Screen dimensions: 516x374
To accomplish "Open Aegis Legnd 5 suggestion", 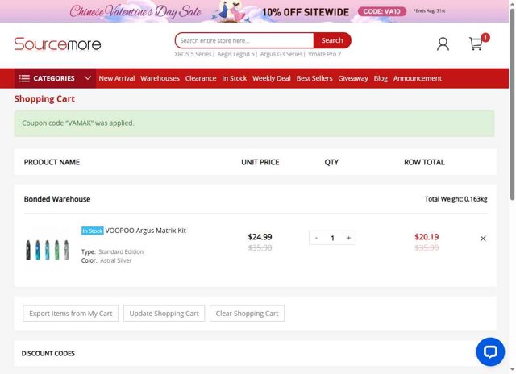I will 235,54.
